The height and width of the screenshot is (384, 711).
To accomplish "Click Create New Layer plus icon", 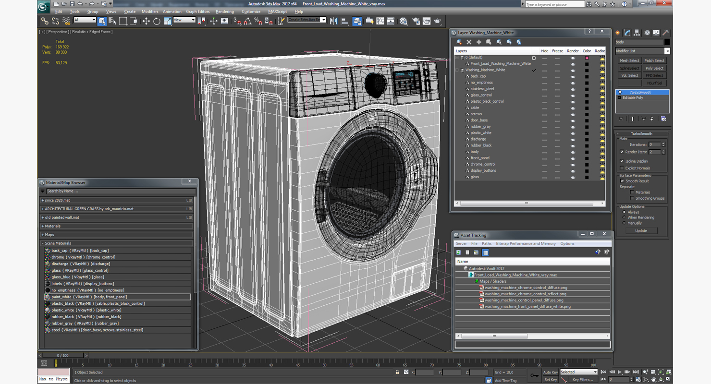I will pyautogui.click(x=478, y=42).
